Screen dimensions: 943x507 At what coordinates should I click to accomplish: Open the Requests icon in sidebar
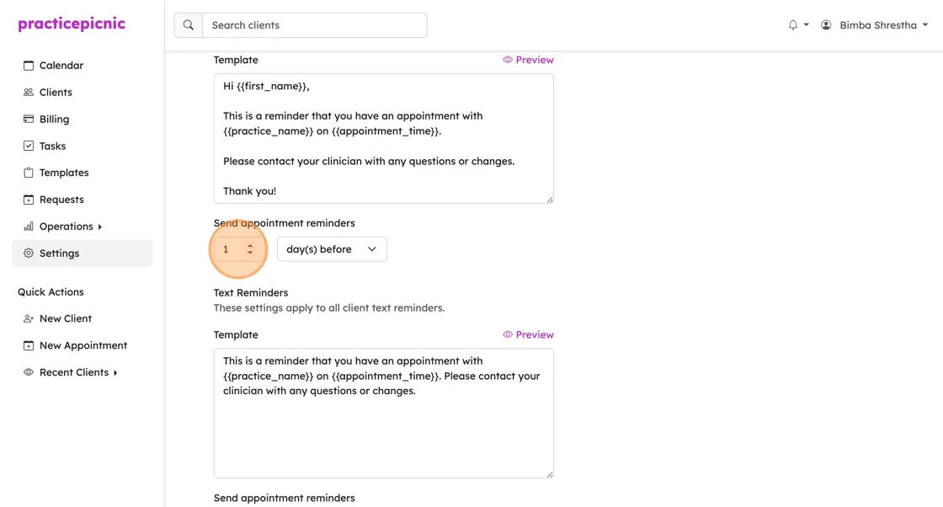pyautogui.click(x=29, y=200)
